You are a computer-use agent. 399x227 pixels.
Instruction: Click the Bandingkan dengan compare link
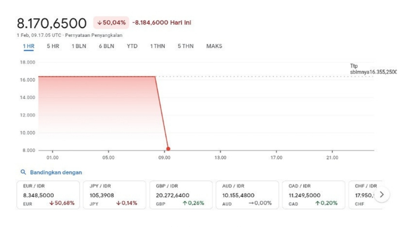tap(56, 172)
